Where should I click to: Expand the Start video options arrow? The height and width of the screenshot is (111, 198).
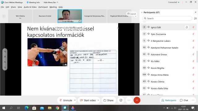pyautogui.click(x=98, y=100)
